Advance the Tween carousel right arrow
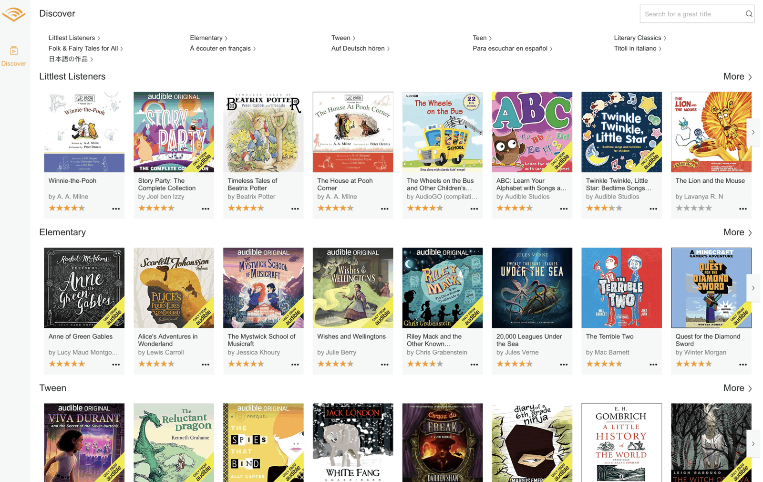Viewport: 763px width, 482px height. coord(753,443)
